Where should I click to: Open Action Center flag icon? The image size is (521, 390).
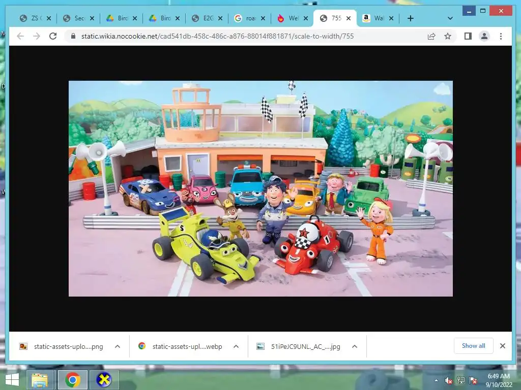click(x=473, y=380)
